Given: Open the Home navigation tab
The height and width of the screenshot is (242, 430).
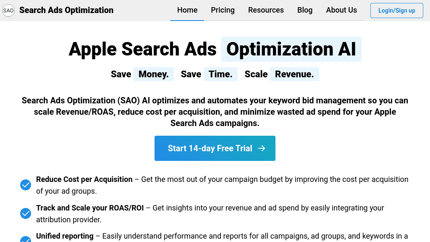Looking at the screenshot, I should tap(187, 10).
